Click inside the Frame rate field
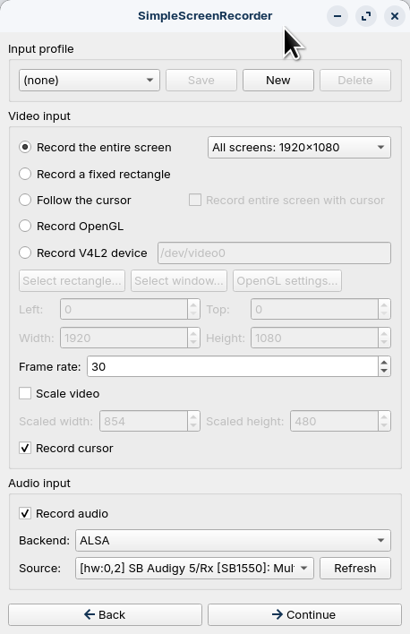This screenshot has width=410, height=634. point(233,366)
